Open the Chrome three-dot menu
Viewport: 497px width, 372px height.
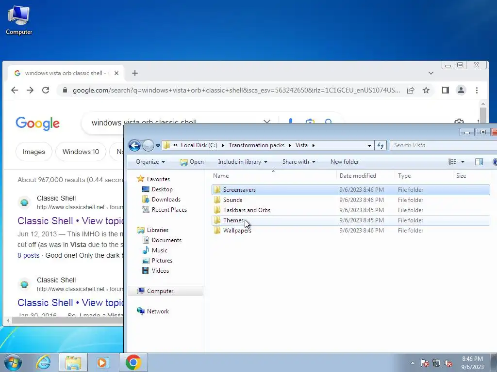coord(477,90)
